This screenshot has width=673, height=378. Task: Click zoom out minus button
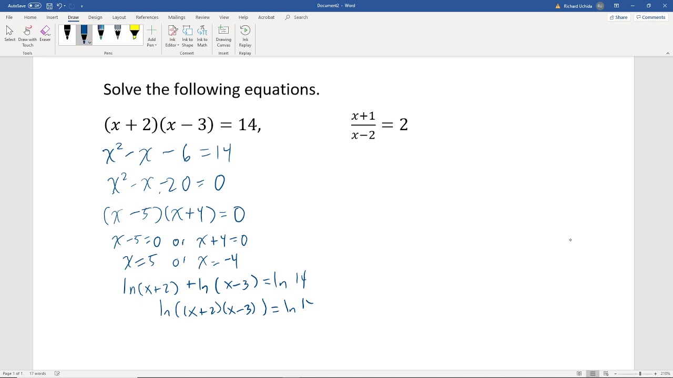click(615, 373)
